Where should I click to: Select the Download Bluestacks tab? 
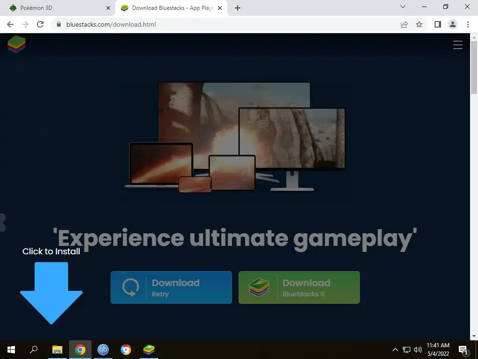(x=171, y=8)
